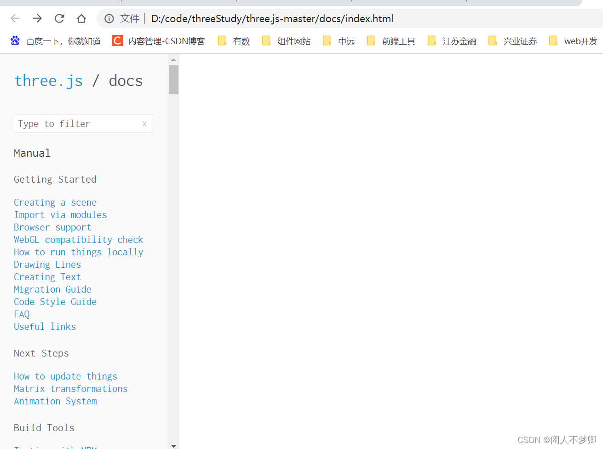This screenshot has height=449, width=603.
Task: Open the Drawing Lines page
Action: click(47, 265)
